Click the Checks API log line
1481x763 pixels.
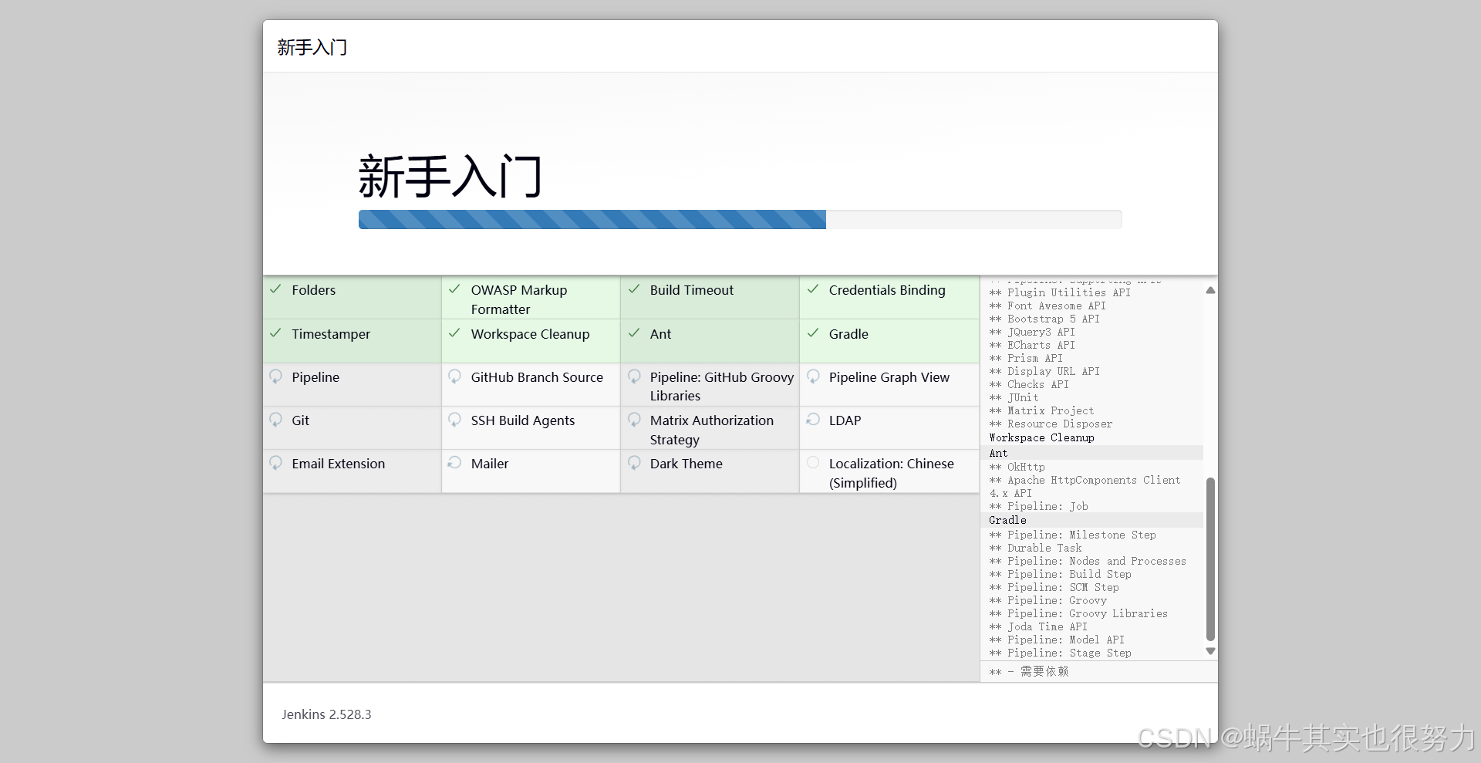coord(1029,384)
